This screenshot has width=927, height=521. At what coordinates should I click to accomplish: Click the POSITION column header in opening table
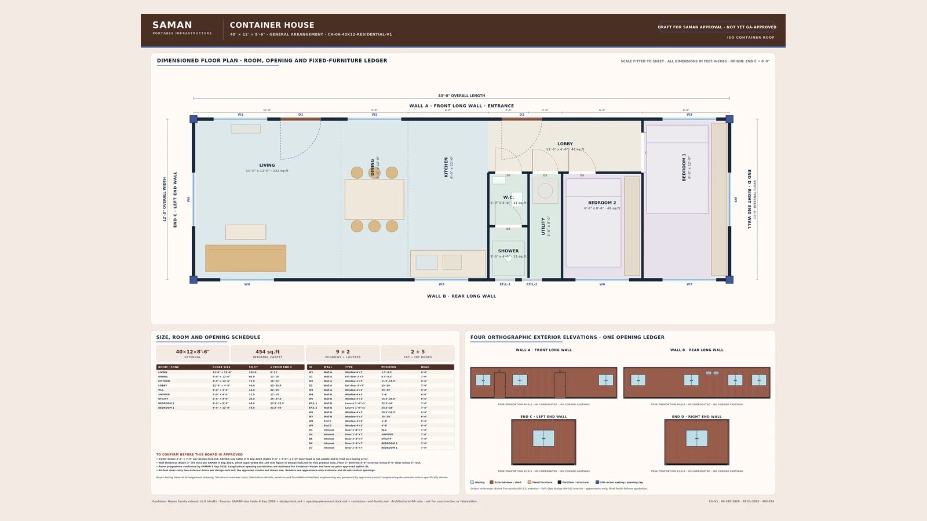[389, 367]
